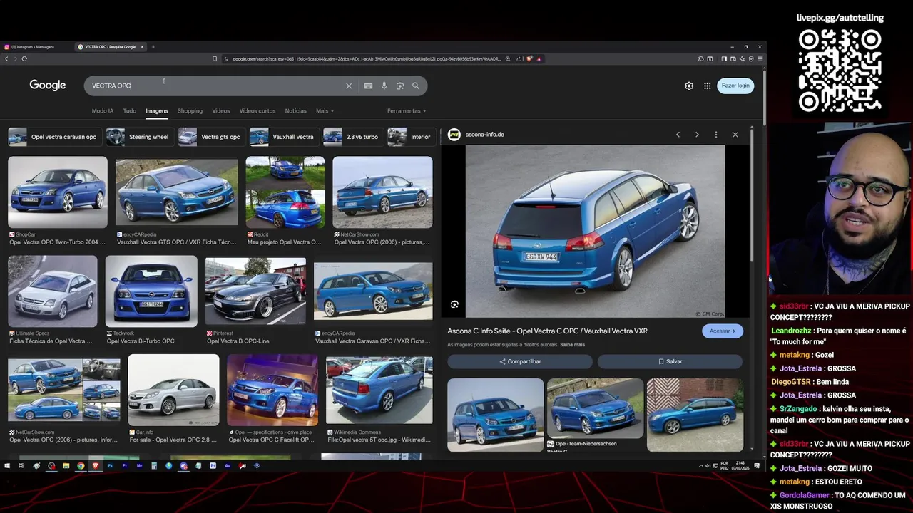Screen dimensions: 913x513
Task: Close the image preview panel
Action: click(x=735, y=135)
